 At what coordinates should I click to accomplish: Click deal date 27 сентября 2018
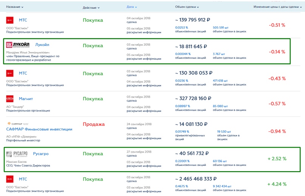point(139,152)
